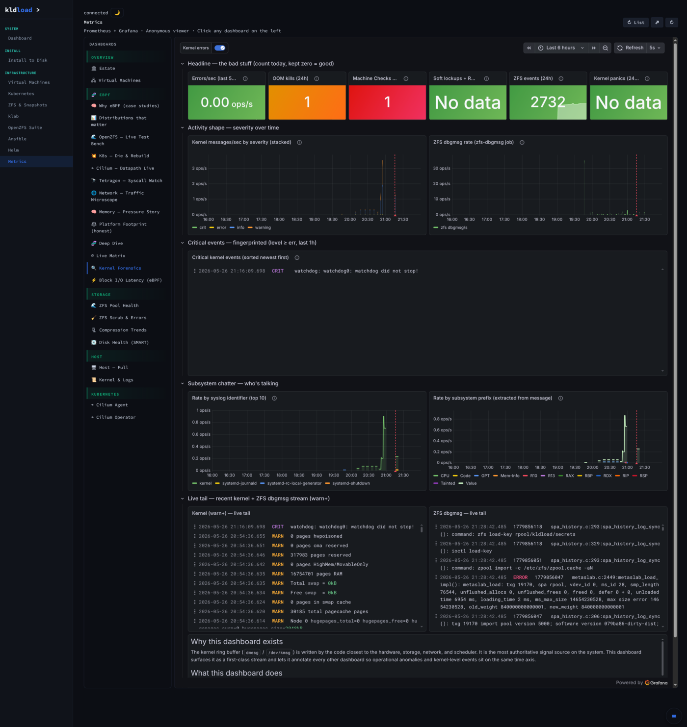
Task: Open the 5s refresh interval dropdown
Action: pyautogui.click(x=656, y=48)
